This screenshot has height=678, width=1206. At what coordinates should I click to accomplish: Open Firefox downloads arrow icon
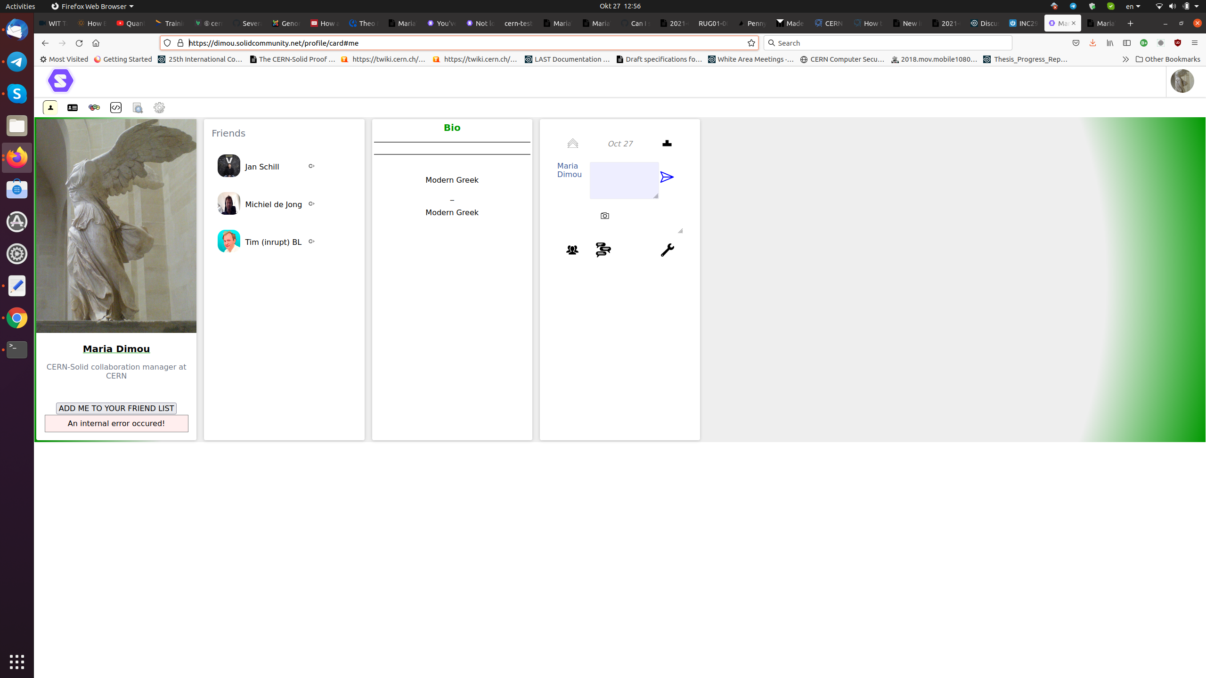[x=1092, y=43]
